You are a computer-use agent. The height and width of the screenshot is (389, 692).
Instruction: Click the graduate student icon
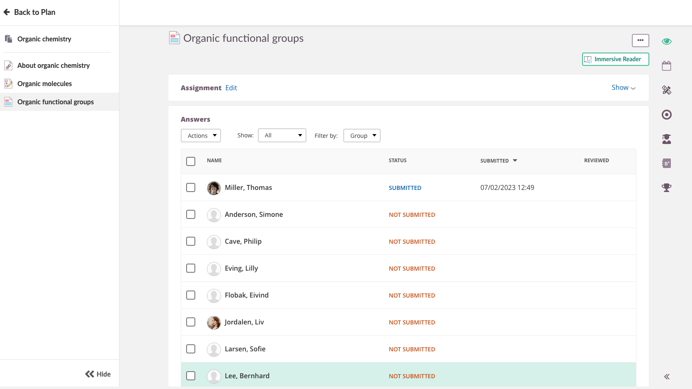pyautogui.click(x=666, y=139)
